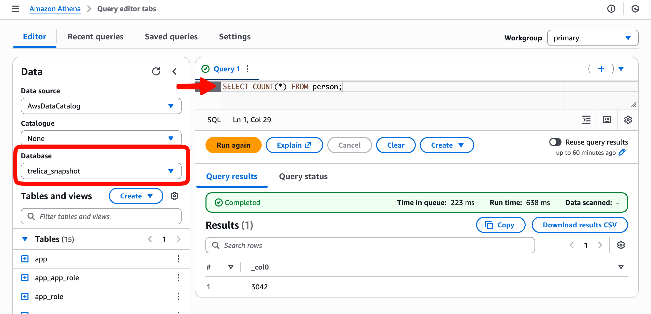
Task: Open the info panel icon
Action: tap(611, 9)
